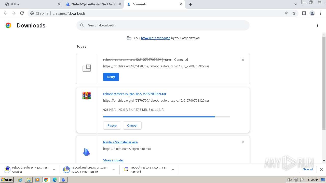Expand options for first canceled shelf download
The height and width of the screenshot is (183, 326).
coord(54,170)
